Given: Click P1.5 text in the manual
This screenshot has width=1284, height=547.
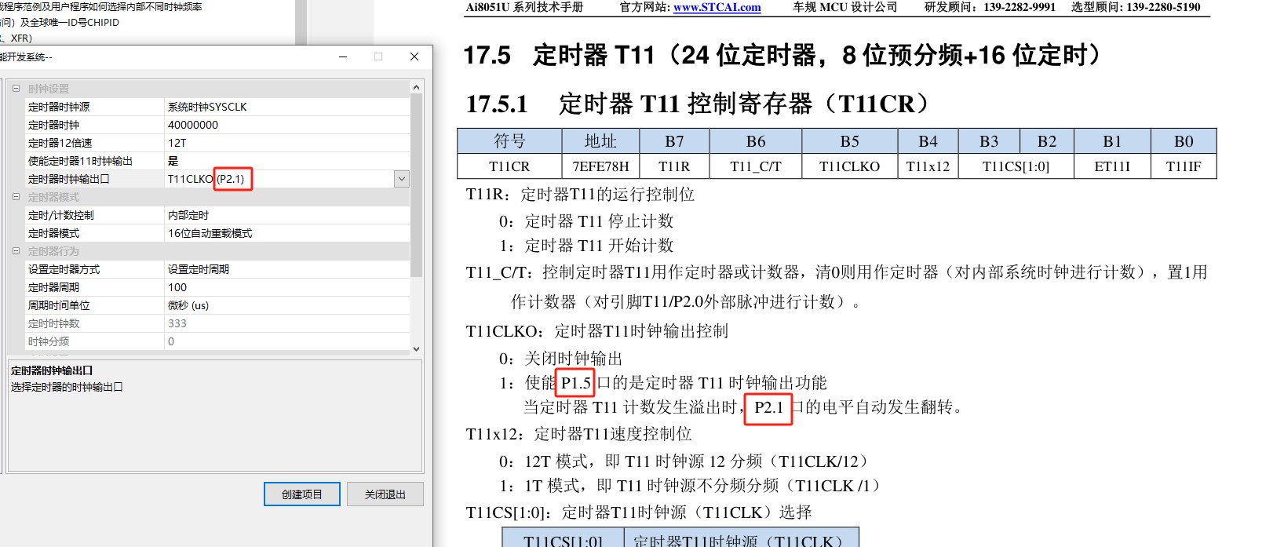Looking at the screenshot, I should [x=575, y=383].
